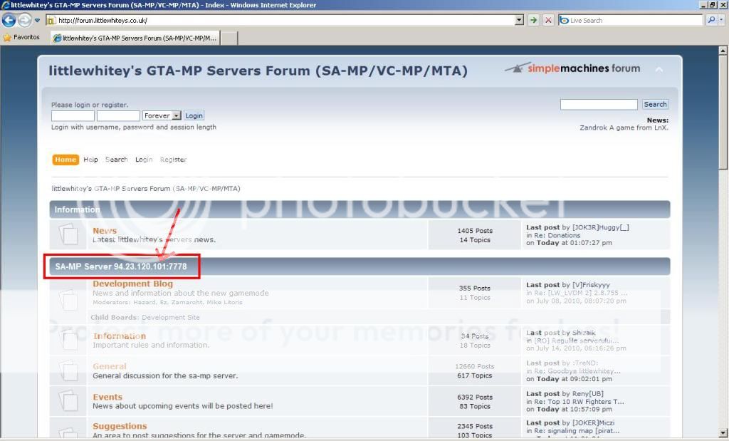Click the Login button
The height and width of the screenshot is (441, 729).
[194, 116]
